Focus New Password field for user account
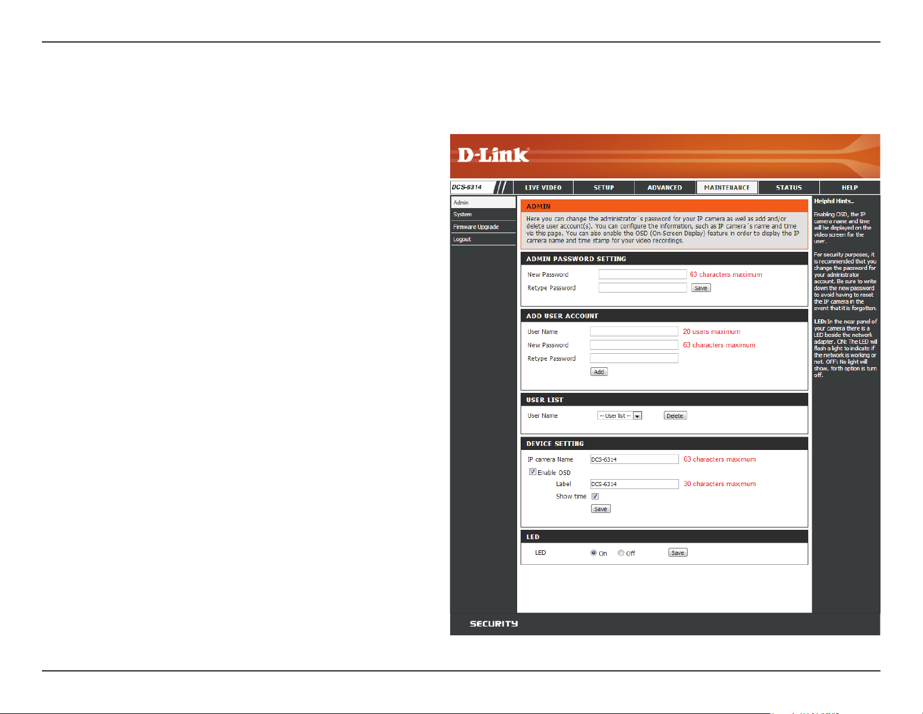 pos(634,344)
